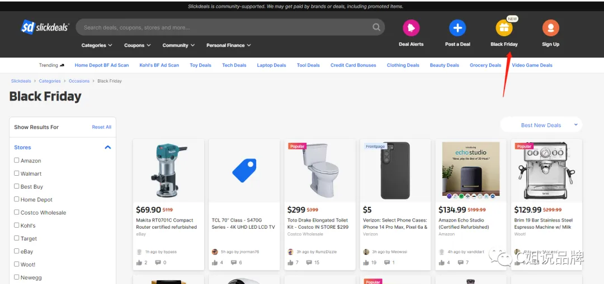Like the Verizon phone cases deal

click(x=366, y=262)
